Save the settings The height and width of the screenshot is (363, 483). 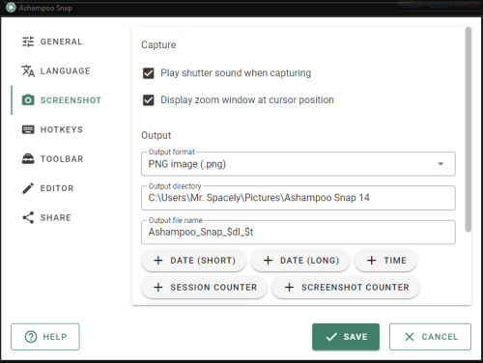tap(346, 337)
